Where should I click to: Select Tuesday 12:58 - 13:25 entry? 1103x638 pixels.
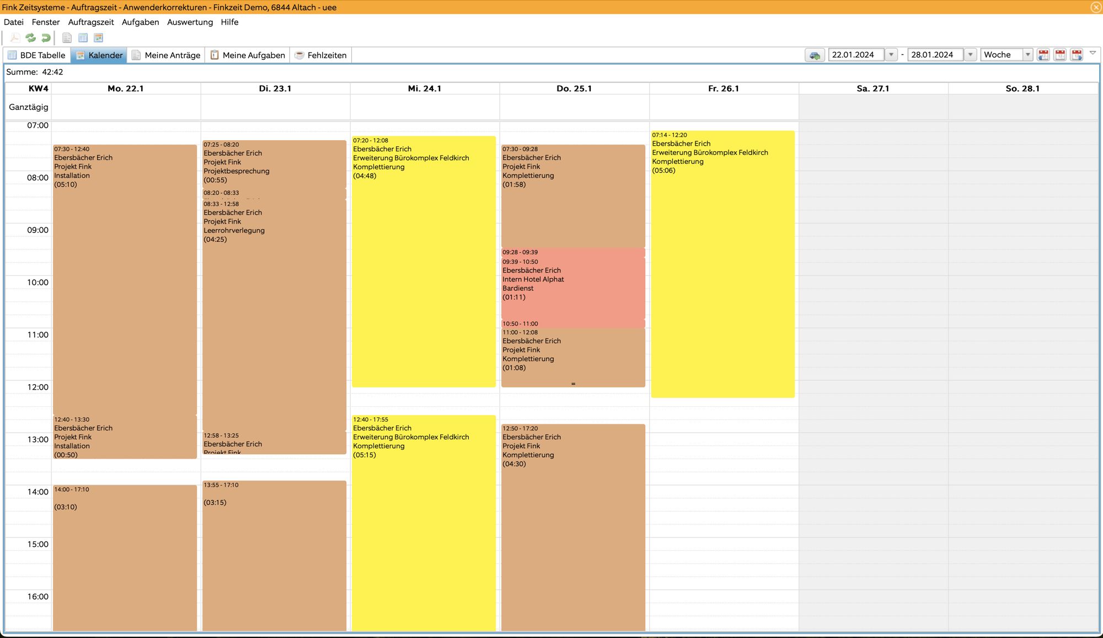(274, 443)
